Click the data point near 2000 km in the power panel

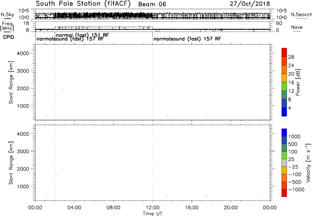tap(63, 89)
